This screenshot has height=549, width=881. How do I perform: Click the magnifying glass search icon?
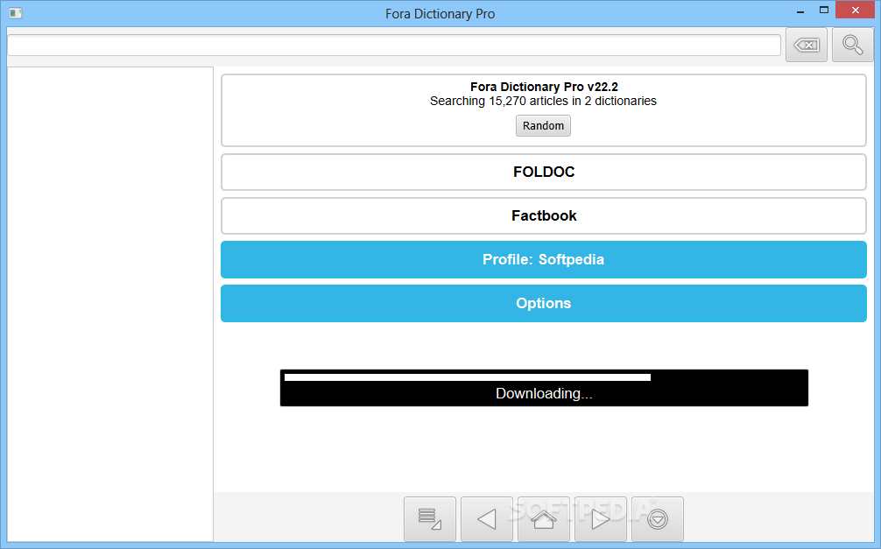852,45
